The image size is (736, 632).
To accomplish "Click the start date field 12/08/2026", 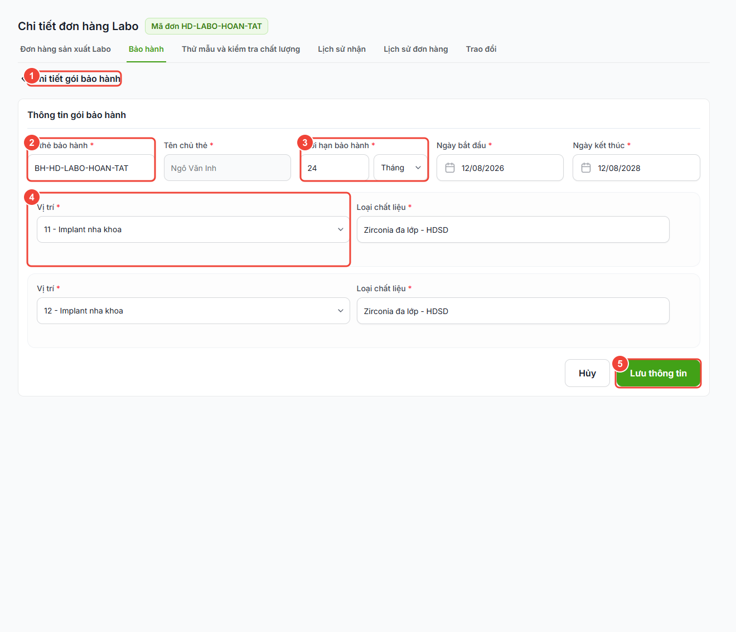I will pyautogui.click(x=500, y=168).
